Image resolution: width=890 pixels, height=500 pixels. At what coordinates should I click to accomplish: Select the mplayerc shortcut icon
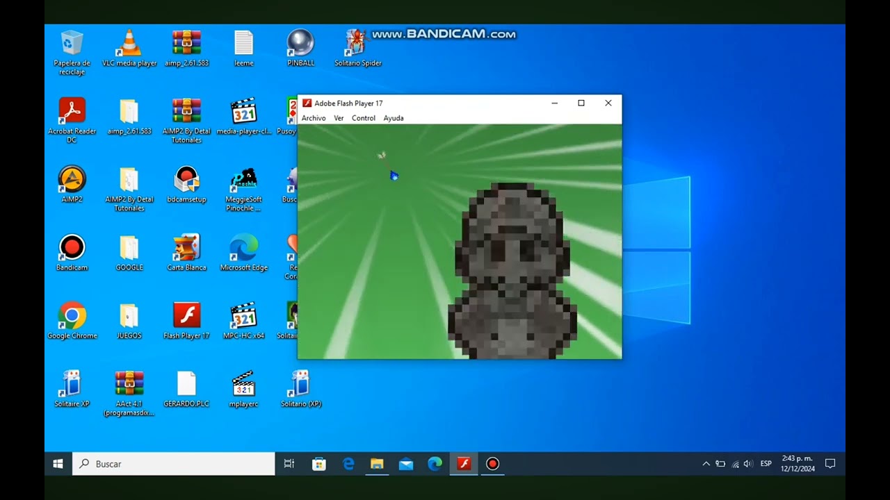[x=244, y=388]
